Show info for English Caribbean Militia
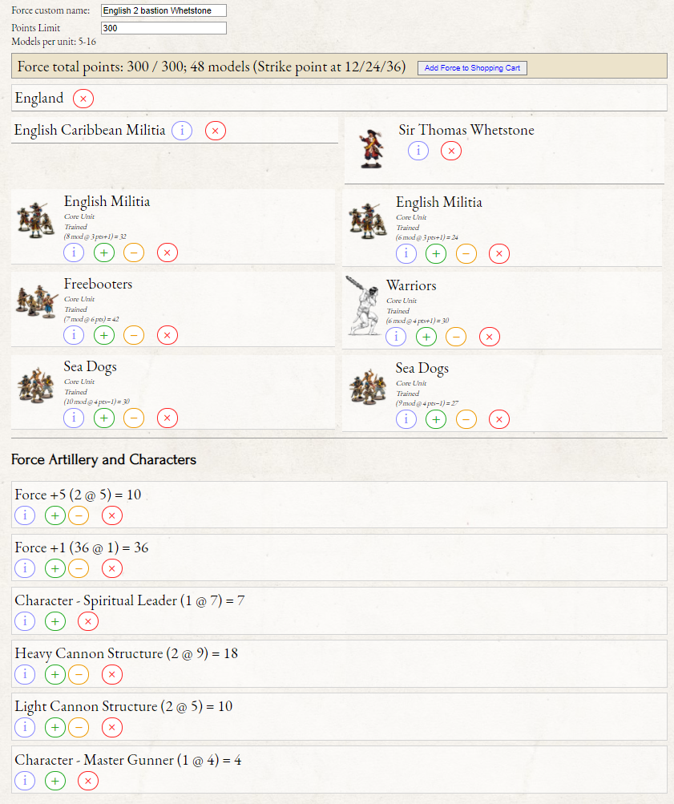Image resolution: width=674 pixels, height=804 pixels. point(182,131)
